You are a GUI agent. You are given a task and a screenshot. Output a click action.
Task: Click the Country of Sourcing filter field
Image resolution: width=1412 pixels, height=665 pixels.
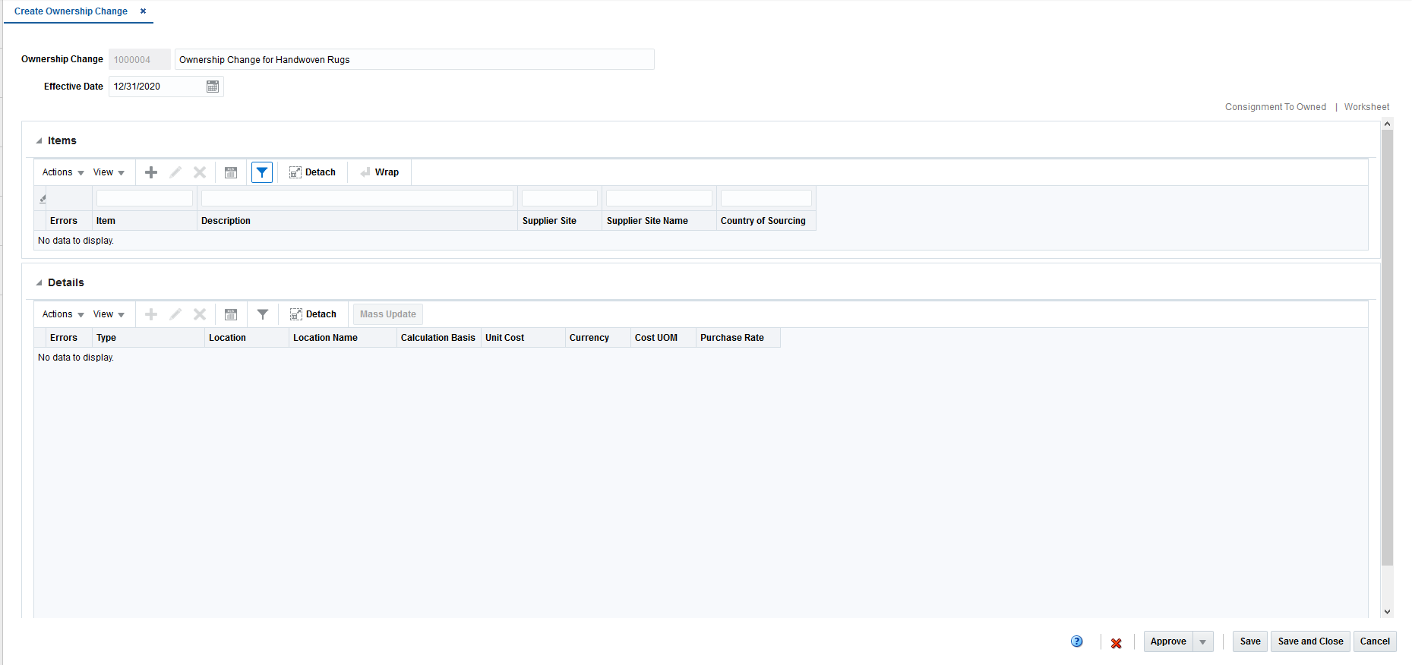point(766,198)
